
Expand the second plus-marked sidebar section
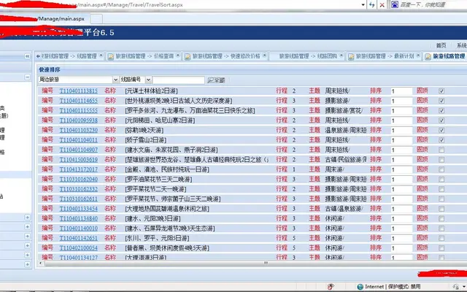(x=27, y=227)
